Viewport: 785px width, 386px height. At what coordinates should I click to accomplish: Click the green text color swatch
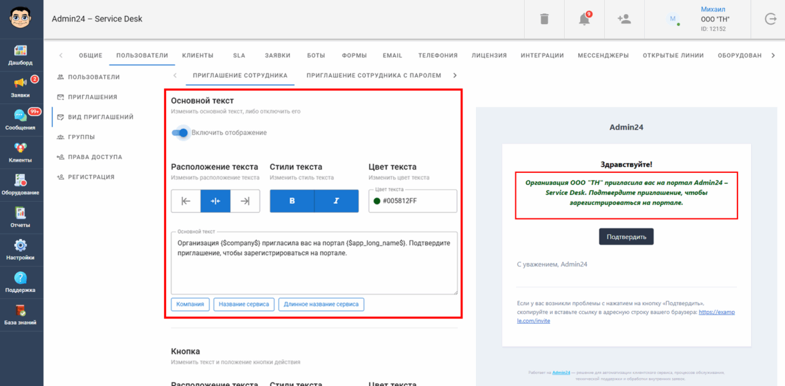coord(377,201)
